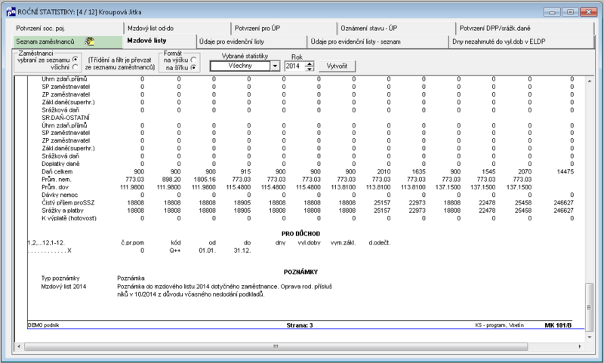Click the horizontal scrollbar thumb
604x363 pixels.
pyautogui.click(x=276, y=346)
